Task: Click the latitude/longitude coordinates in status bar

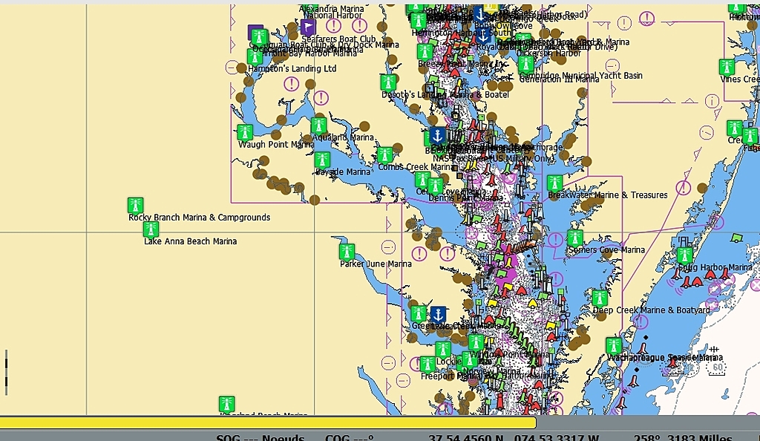Action: pyautogui.click(x=514, y=437)
